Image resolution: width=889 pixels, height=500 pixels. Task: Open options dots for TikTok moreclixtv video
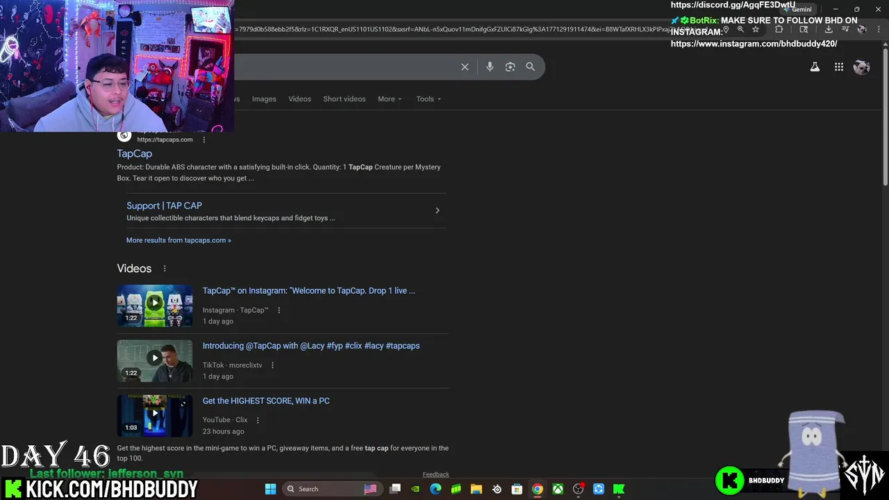272,365
